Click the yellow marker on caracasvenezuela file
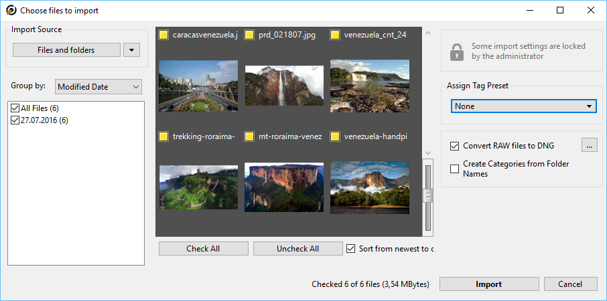 point(163,35)
